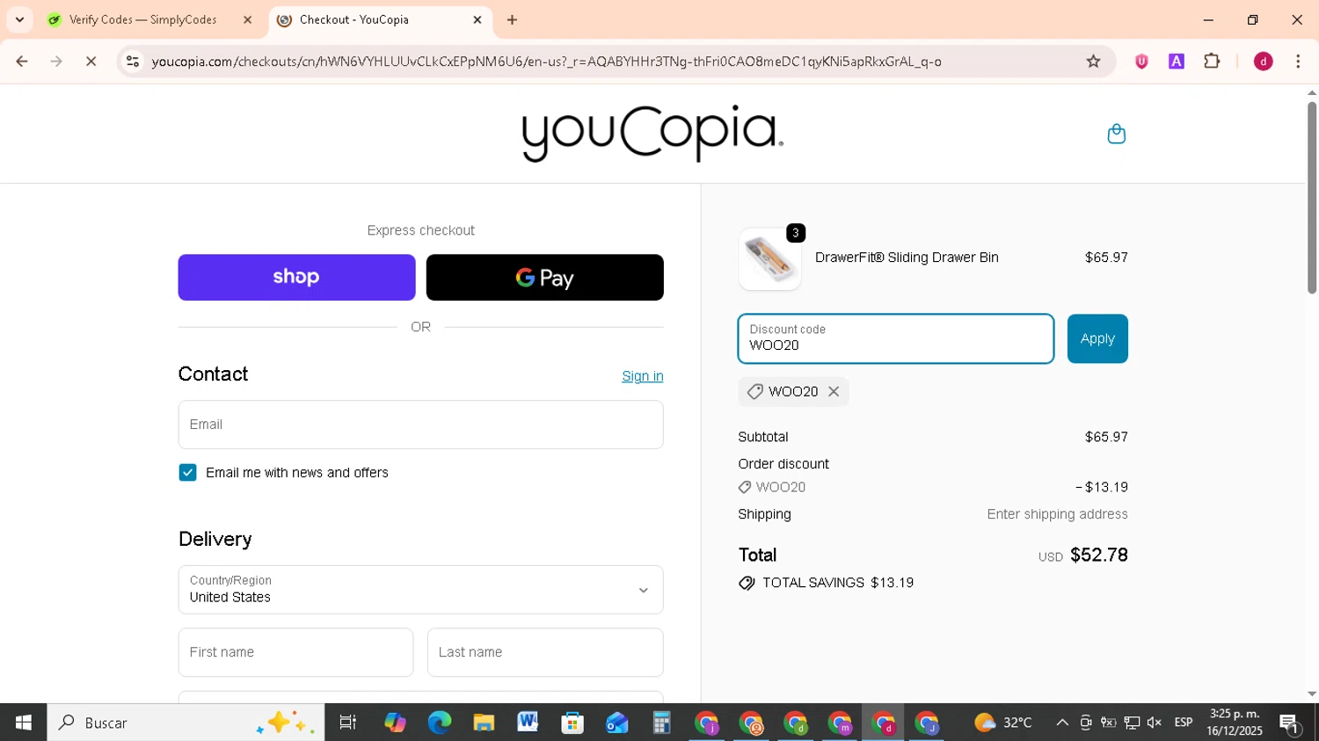Show hidden system tray icons

click(1062, 723)
